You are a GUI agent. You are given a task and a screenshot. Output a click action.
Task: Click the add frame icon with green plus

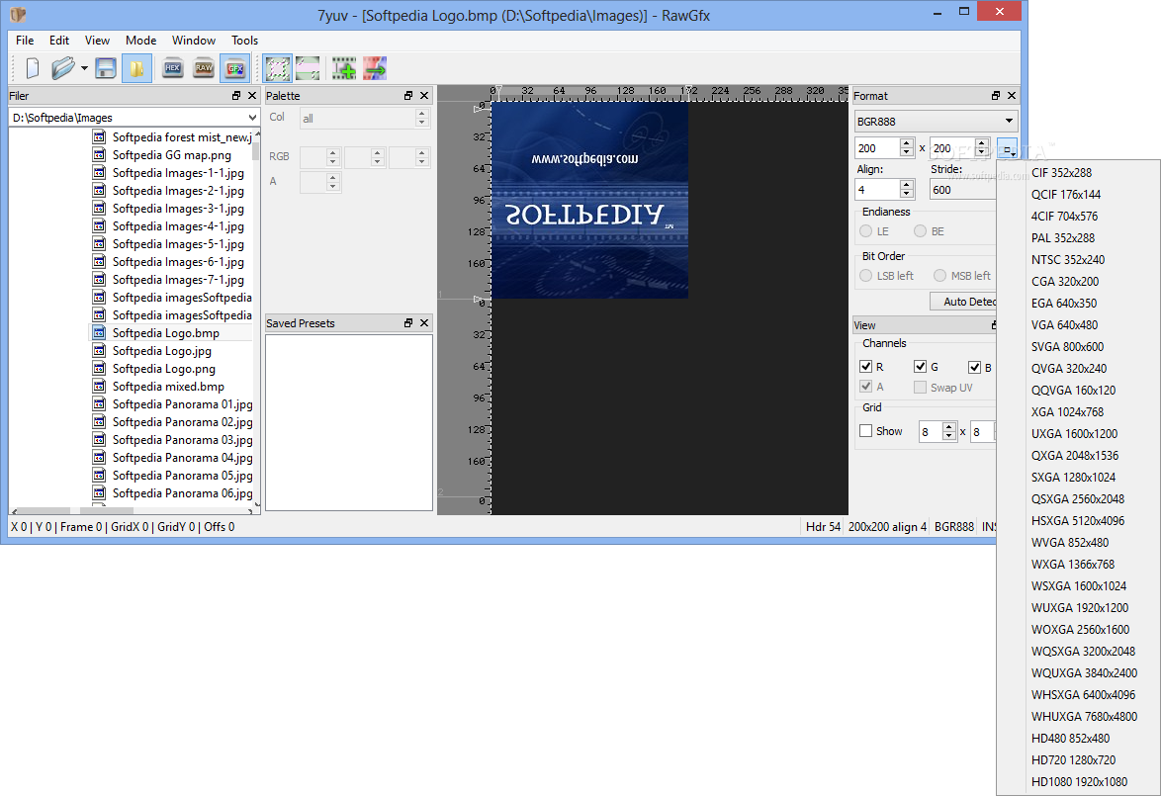click(343, 69)
